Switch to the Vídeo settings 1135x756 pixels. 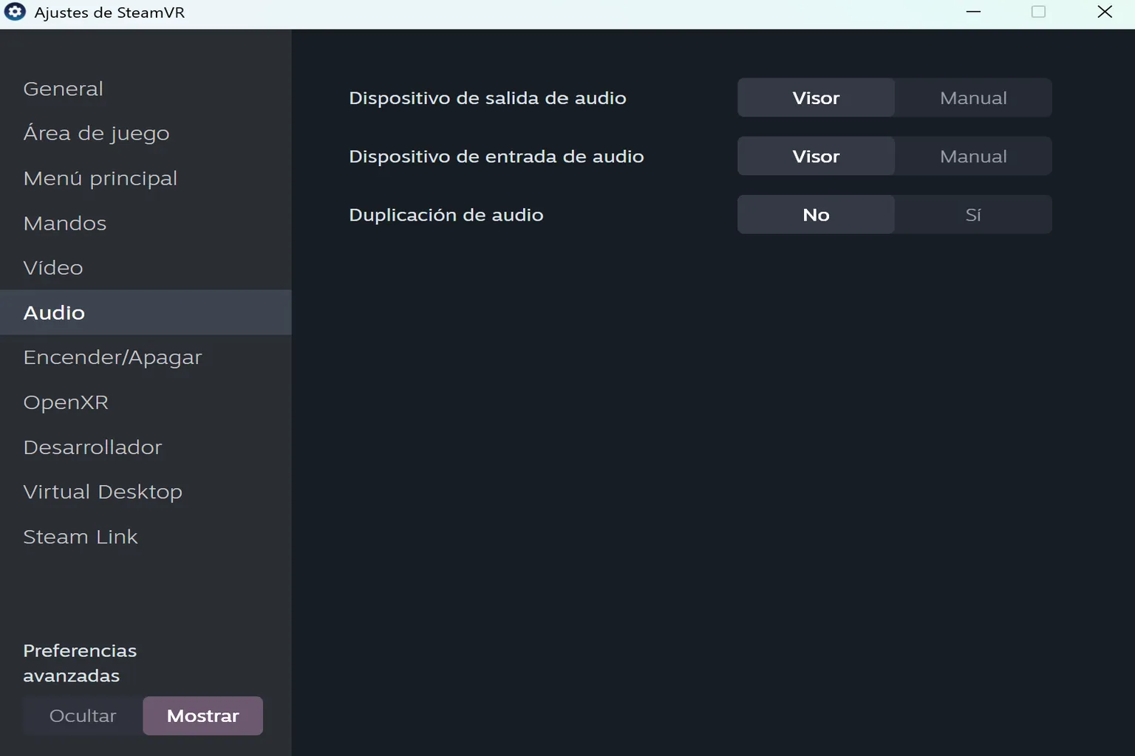click(x=146, y=267)
